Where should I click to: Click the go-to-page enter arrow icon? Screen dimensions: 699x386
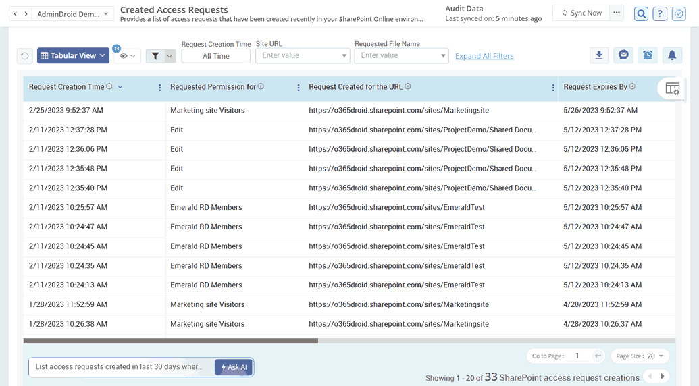tap(598, 356)
